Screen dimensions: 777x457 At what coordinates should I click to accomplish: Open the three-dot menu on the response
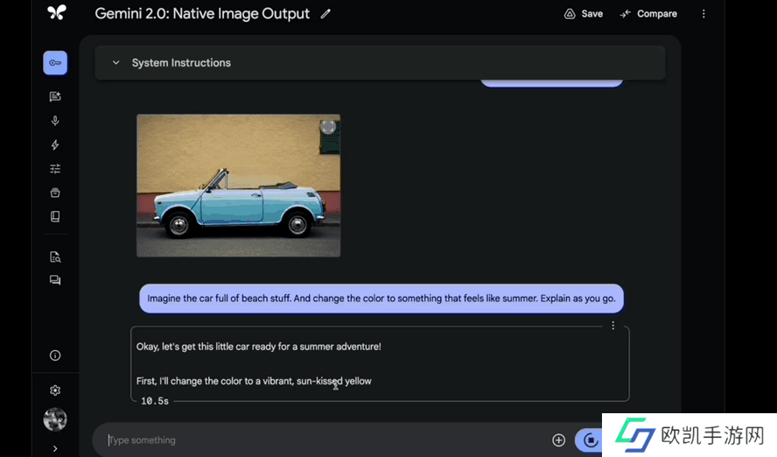click(x=612, y=326)
